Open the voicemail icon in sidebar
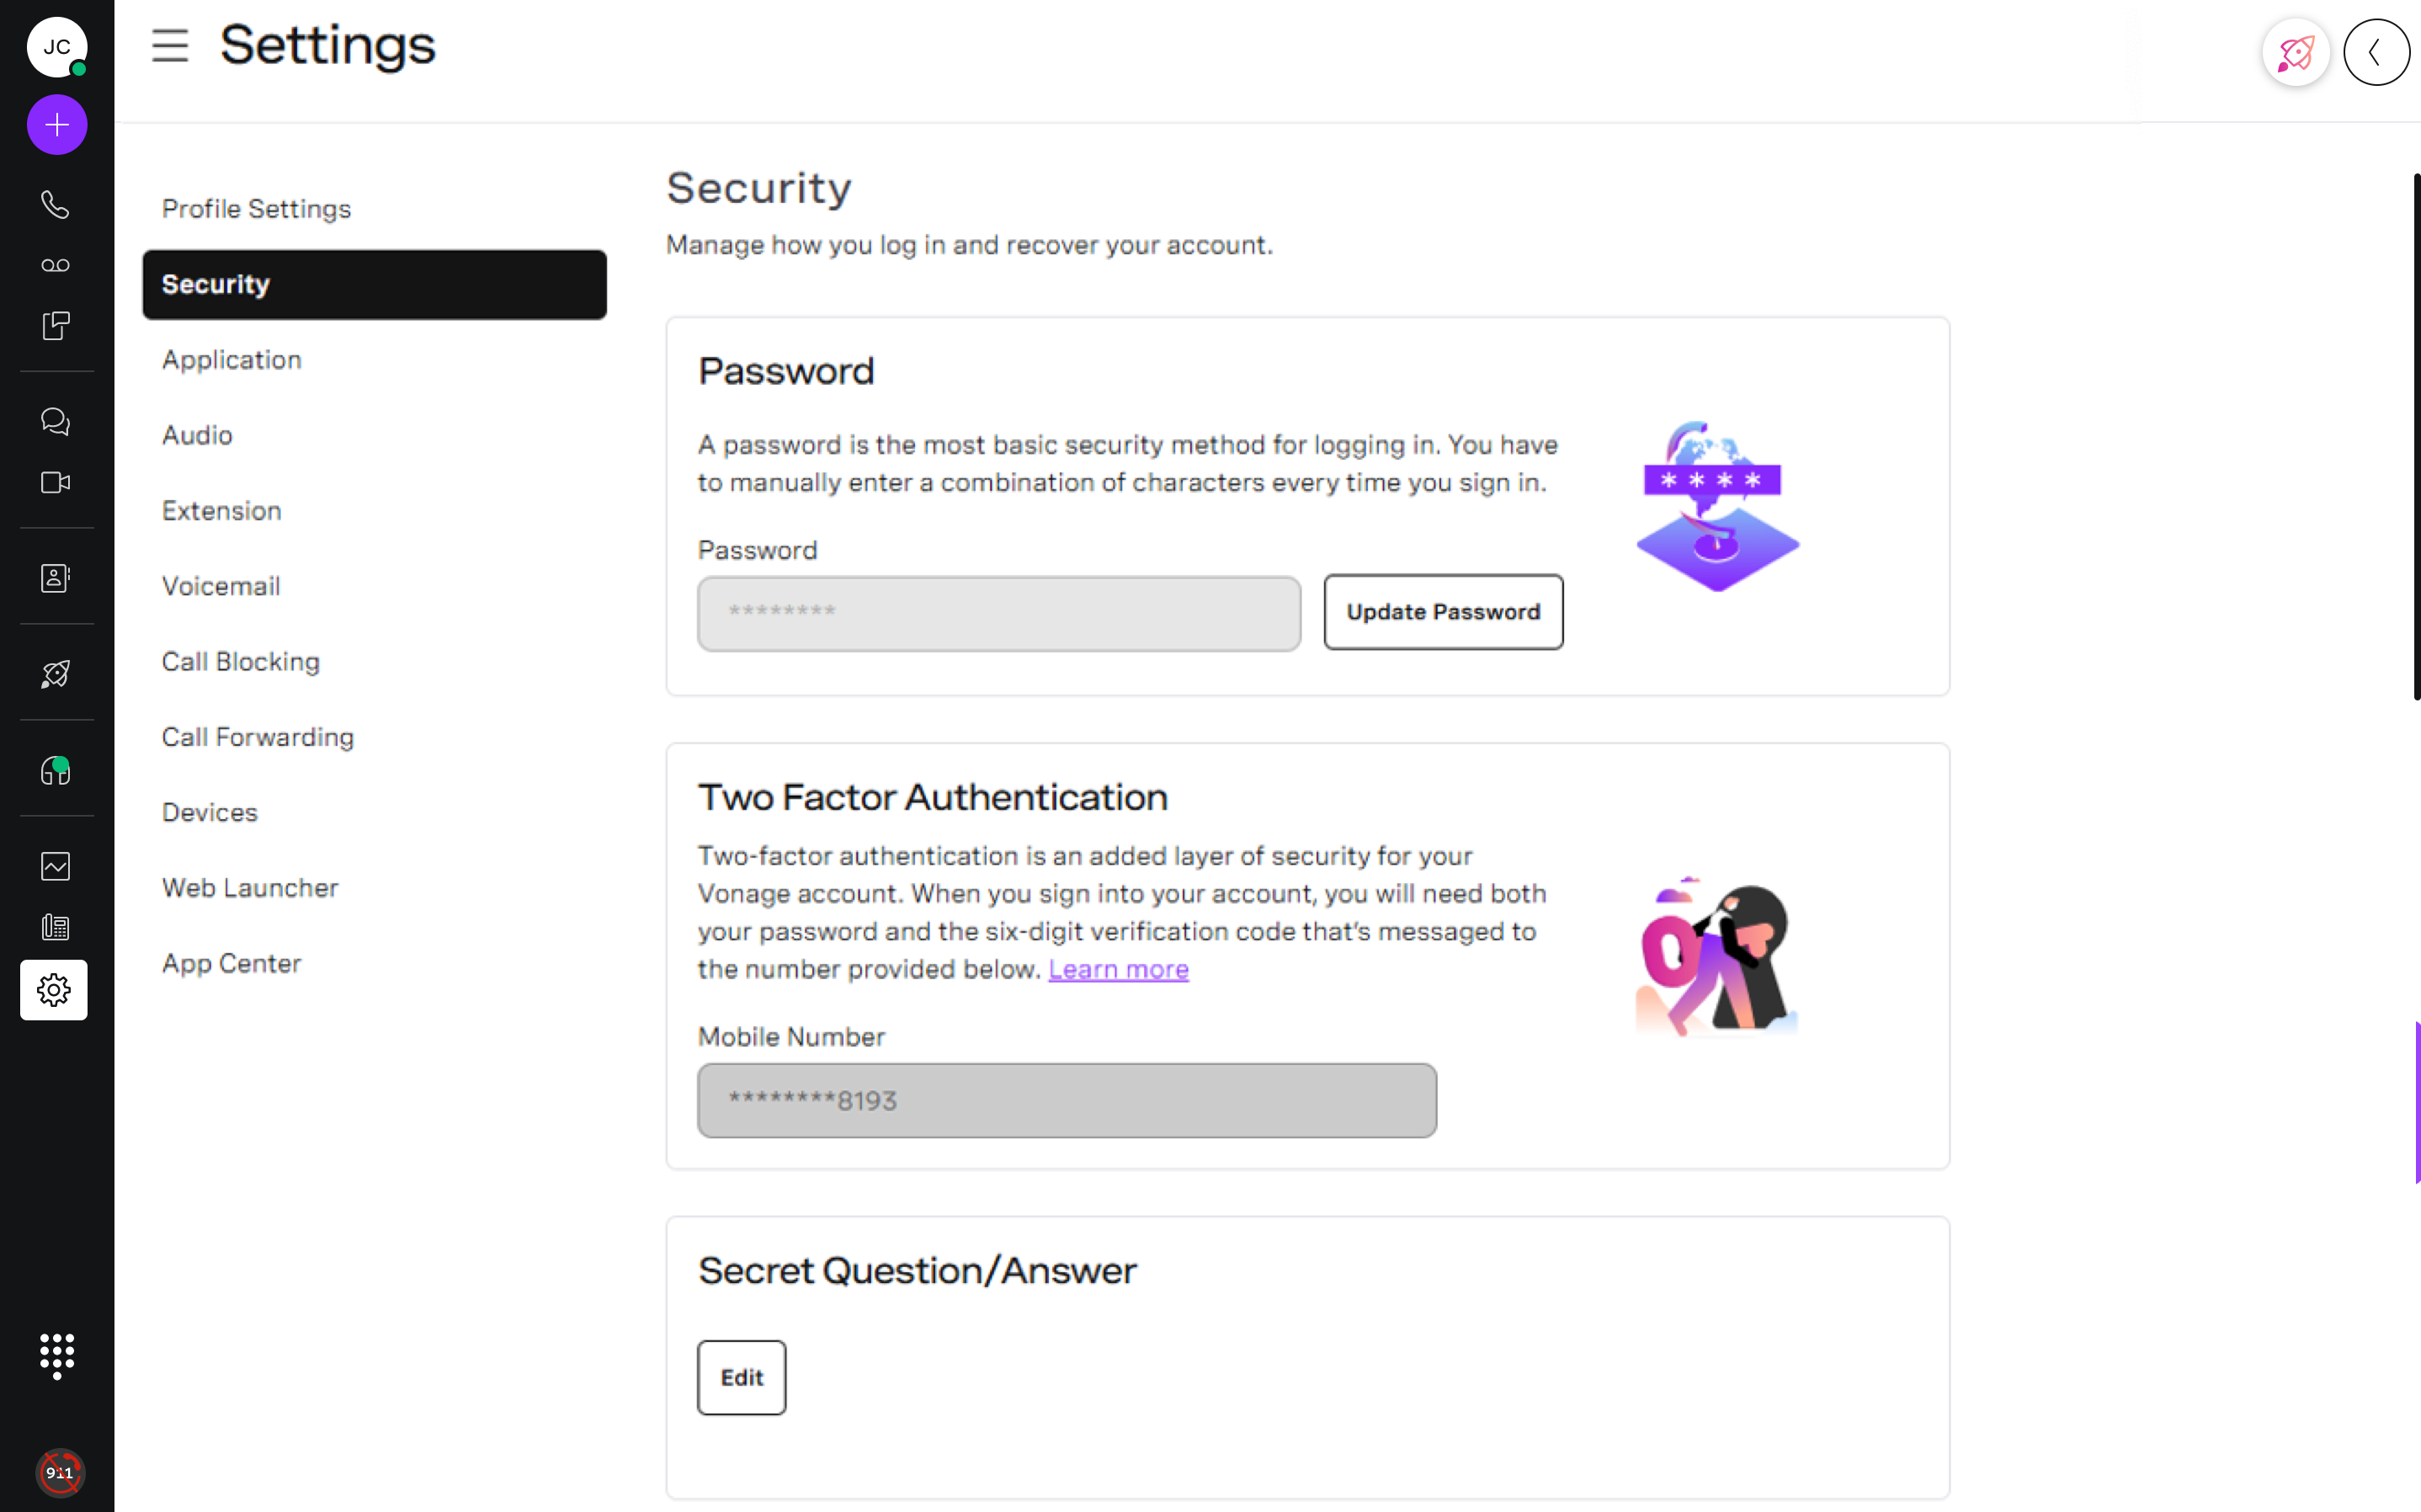This screenshot has width=2421, height=1512. tap(55, 265)
